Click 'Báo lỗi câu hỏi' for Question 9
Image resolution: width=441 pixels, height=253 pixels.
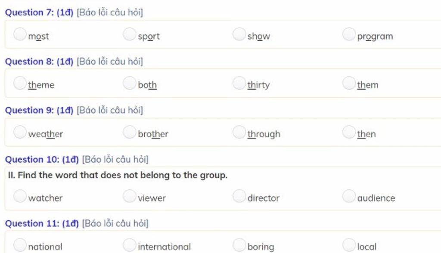pyautogui.click(x=109, y=111)
